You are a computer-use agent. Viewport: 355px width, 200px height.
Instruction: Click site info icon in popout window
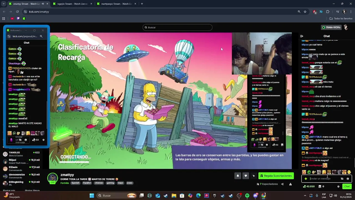[x=9, y=36]
